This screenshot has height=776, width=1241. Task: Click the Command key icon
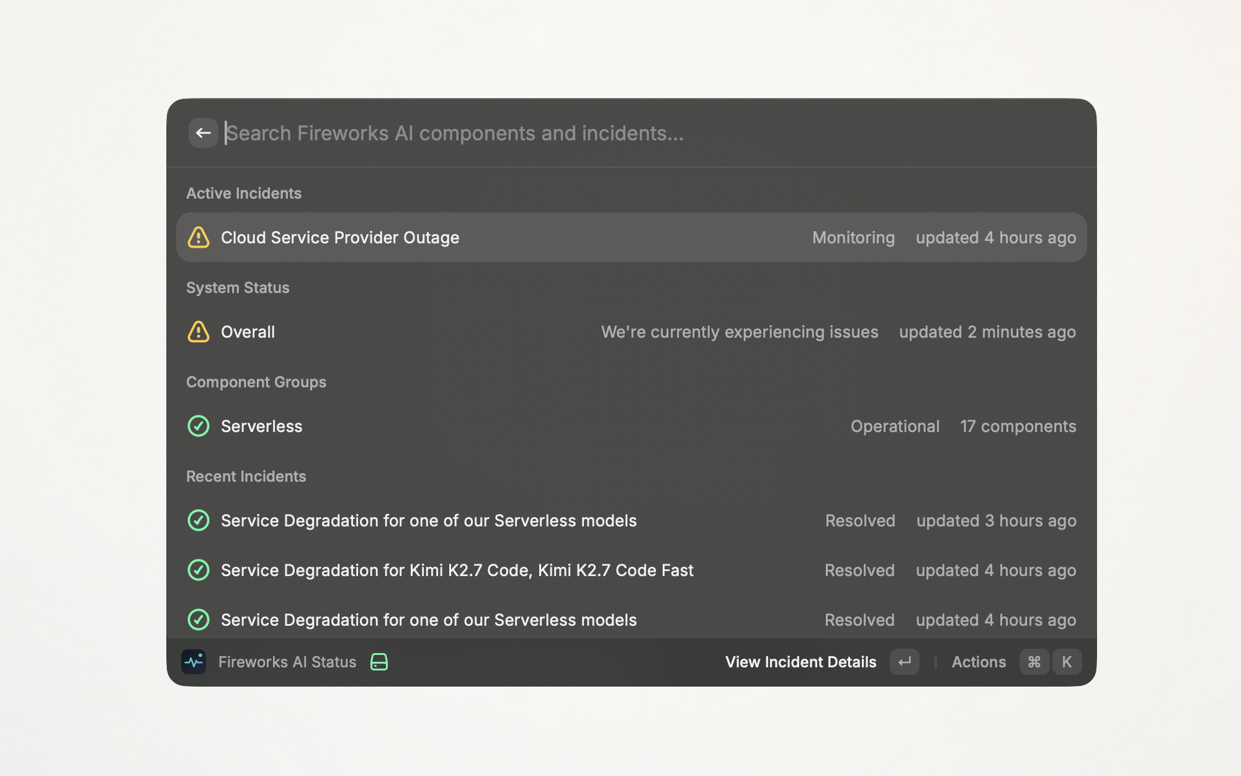1034,662
